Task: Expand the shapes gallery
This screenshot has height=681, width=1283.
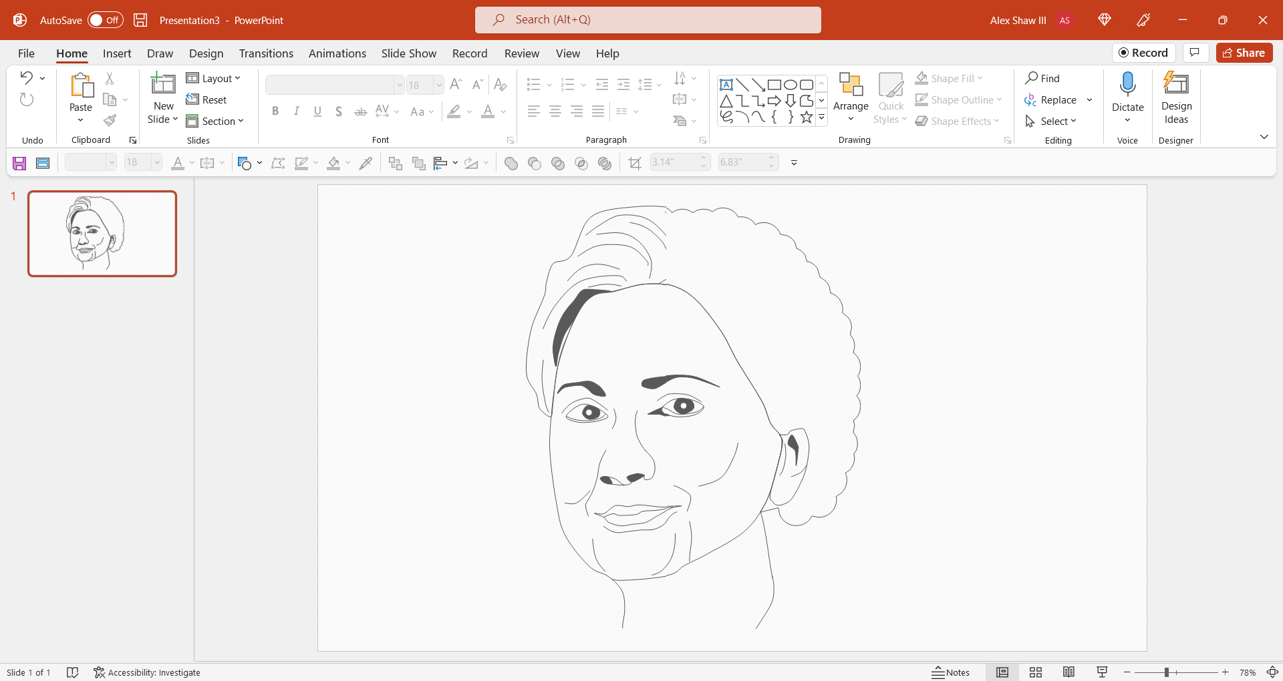Action: tap(821, 117)
